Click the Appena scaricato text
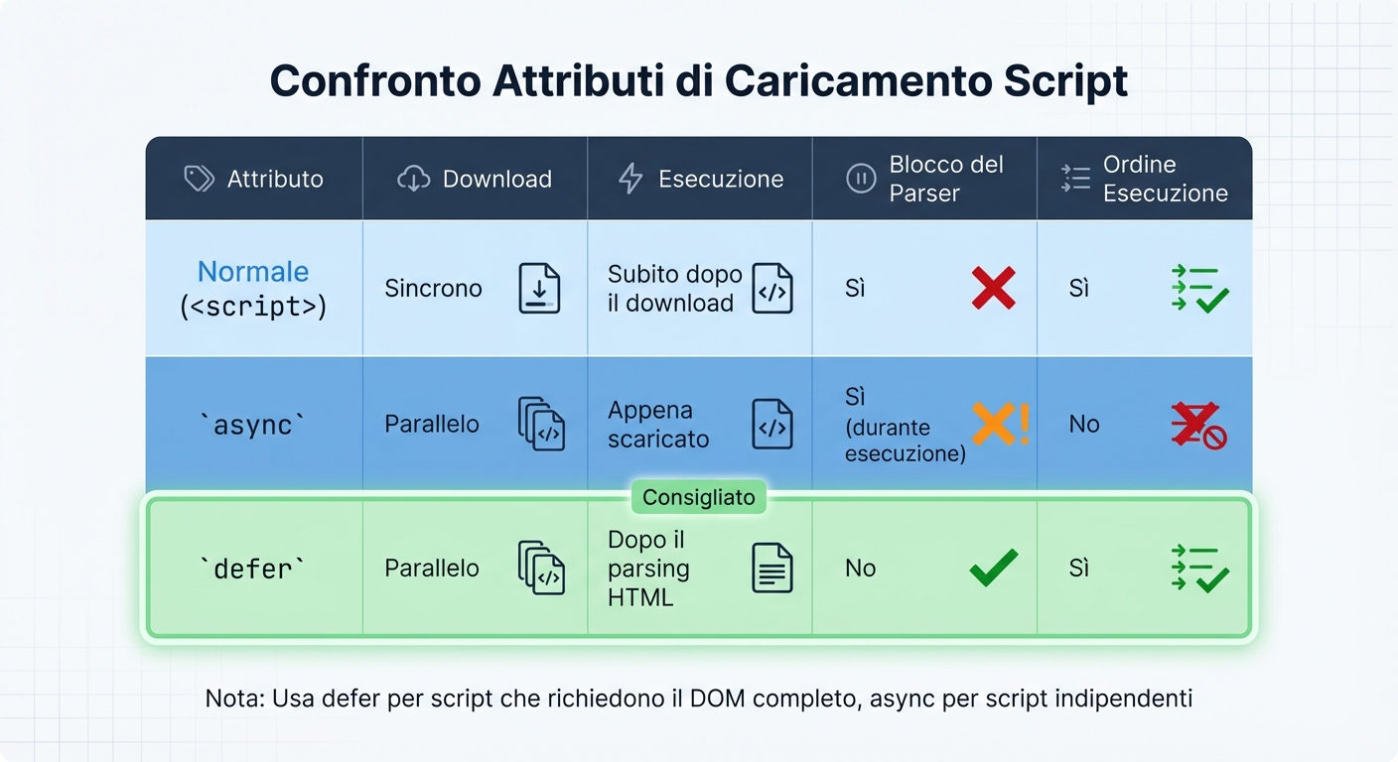Image resolution: width=1398 pixels, height=762 pixels. click(658, 424)
